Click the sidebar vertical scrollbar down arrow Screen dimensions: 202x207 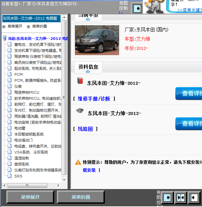(x=64, y=180)
